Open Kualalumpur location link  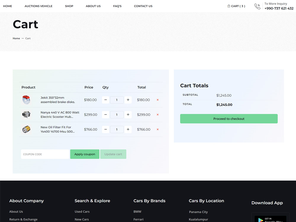pyautogui.click(x=198, y=219)
